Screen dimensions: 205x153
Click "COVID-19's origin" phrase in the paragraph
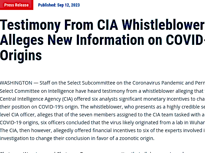click(x=59, y=107)
